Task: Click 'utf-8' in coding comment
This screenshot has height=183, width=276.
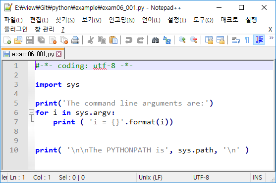Action: (104, 66)
